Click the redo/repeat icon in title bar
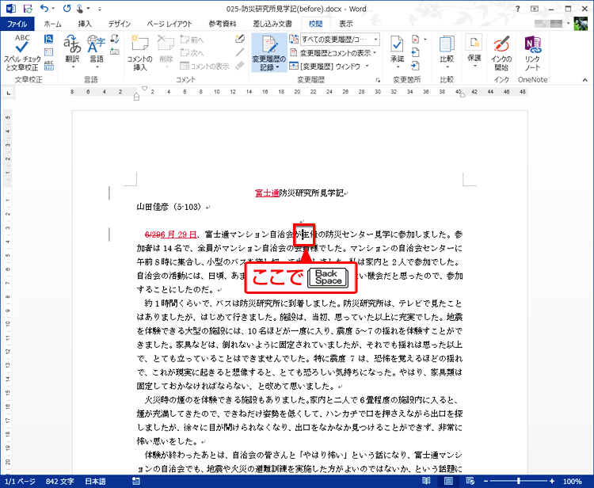This screenshot has height=488, width=594. click(x=67, y=9)
